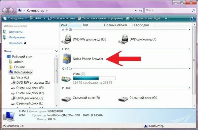Screen dimensions: 198x130
Task: Click the Forward navigation arrow button
Action: [x=11, y=11]
